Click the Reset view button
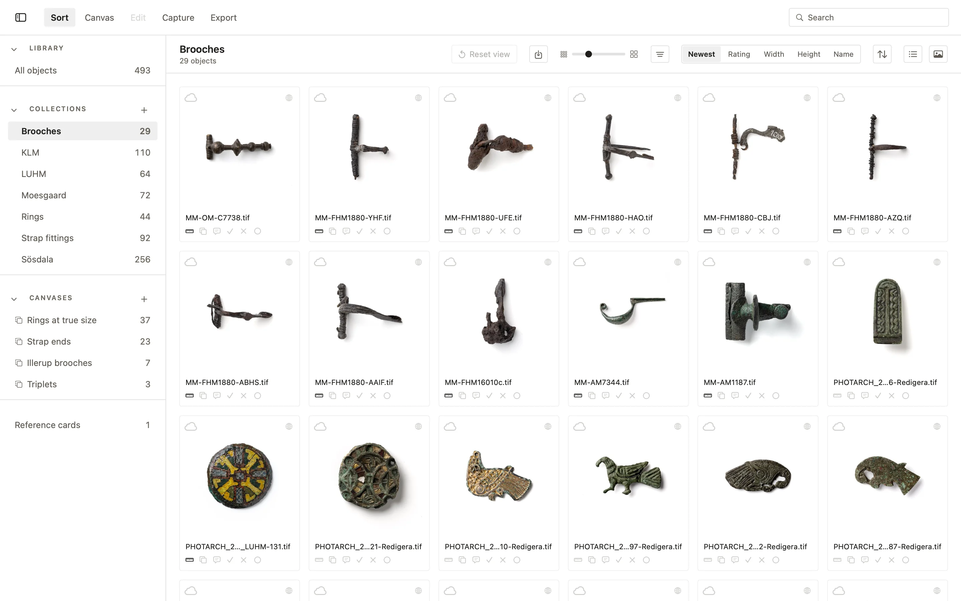Screen dimensions: 961x601 pyautogui.click(x=484, y=54)
